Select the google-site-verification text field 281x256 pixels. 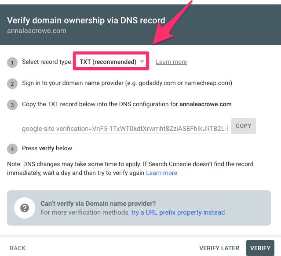coord(125,129)
